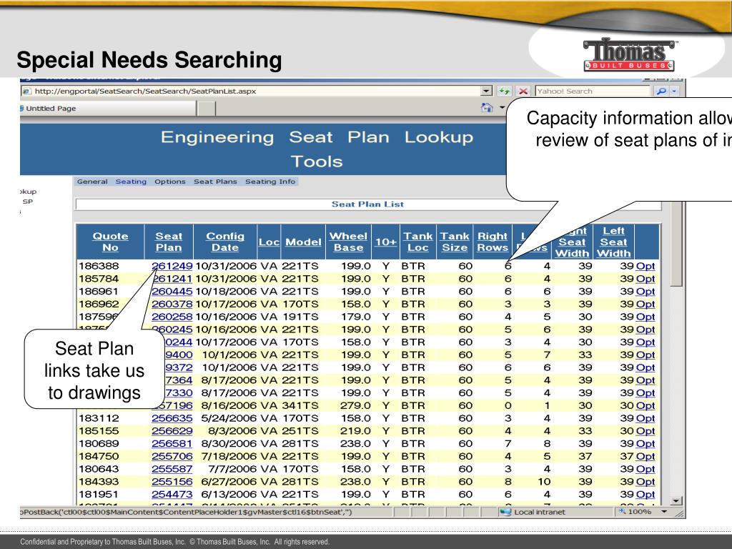Select the 5/24/2006 config date cell
Image resolution: width=732 pixels, height=549 pixels.
click(229, 418)
